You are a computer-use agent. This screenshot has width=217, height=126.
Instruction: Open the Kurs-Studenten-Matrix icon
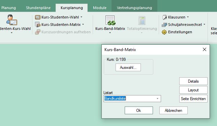point(38,25)
